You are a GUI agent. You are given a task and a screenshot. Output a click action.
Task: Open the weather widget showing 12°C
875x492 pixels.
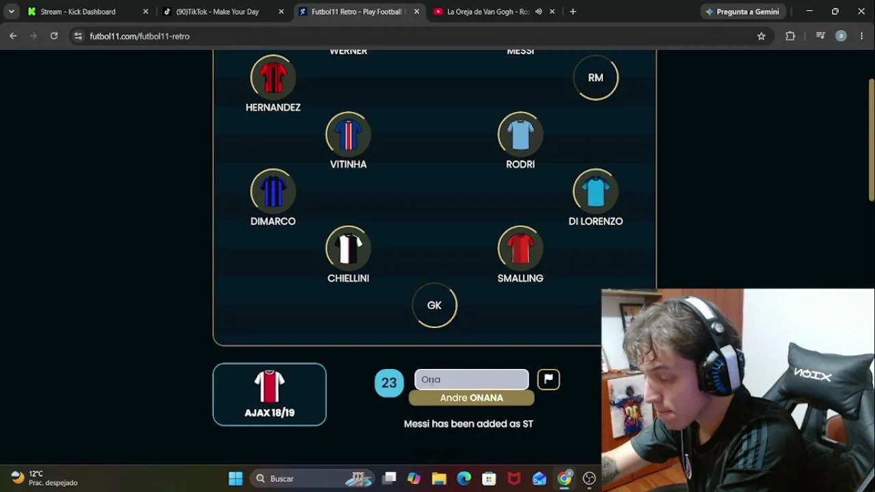44,478
